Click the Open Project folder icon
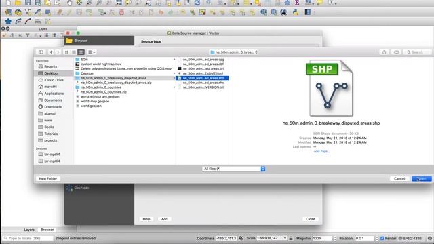 pyautogui.click(x=18, y=3)
